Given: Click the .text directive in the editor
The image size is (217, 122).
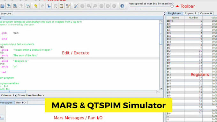Looking at the screenshot, I should point(4,72).
